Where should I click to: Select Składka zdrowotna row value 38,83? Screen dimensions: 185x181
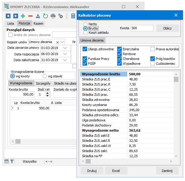point(133,100)
